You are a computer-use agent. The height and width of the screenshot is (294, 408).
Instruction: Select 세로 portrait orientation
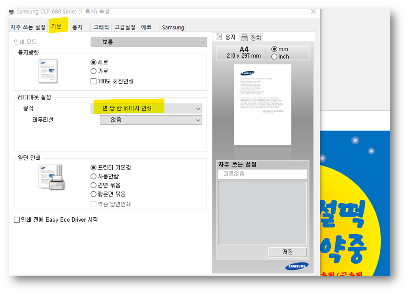pyautogui.click(x=99, y=62)
